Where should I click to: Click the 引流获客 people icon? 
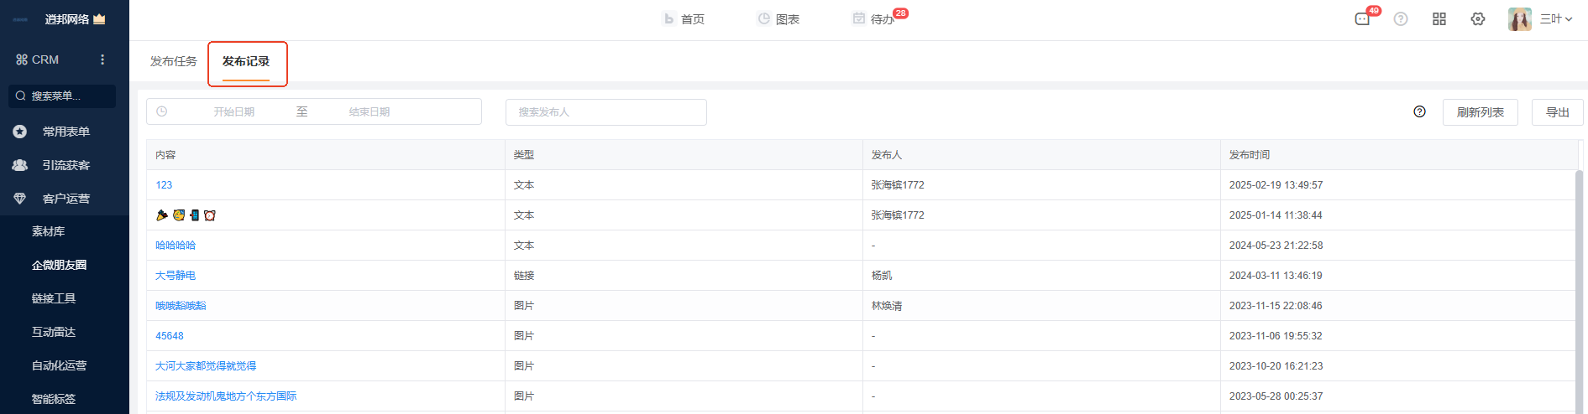[x=20, y=165]
